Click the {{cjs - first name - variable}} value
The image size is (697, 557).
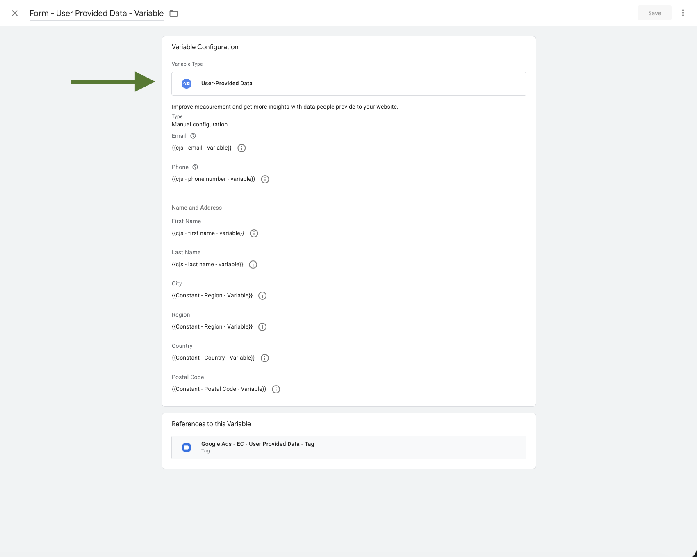(x=208, y=233)
